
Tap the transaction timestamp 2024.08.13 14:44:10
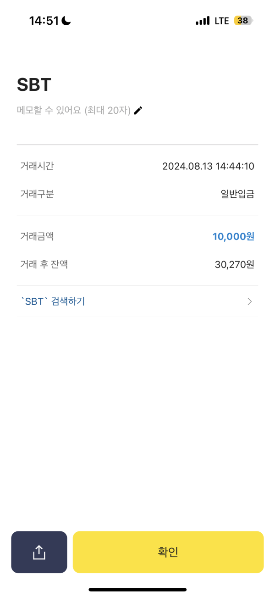point(208,166)
